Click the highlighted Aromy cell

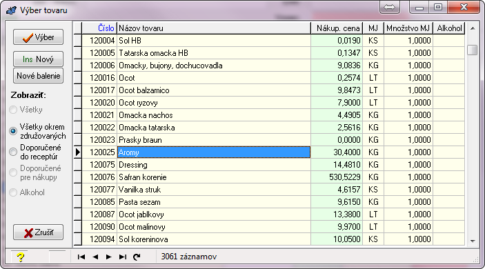[214, 152]
